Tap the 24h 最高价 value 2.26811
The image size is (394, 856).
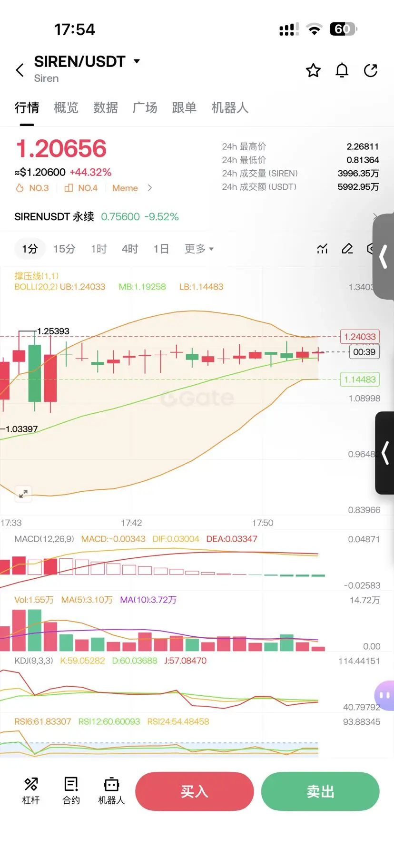[x=363, y=146]
